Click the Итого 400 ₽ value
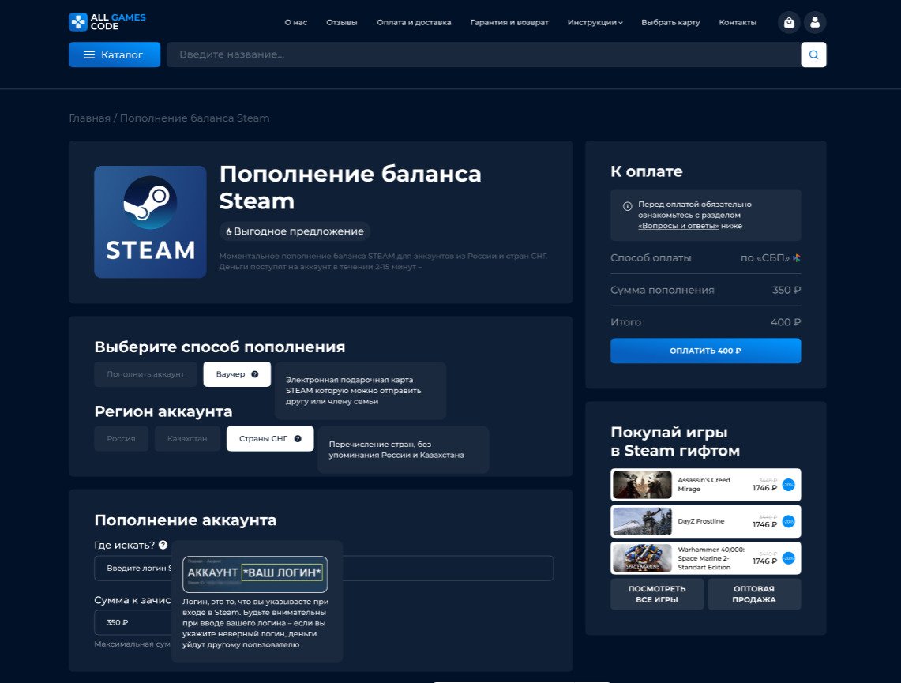 point(786,322)
